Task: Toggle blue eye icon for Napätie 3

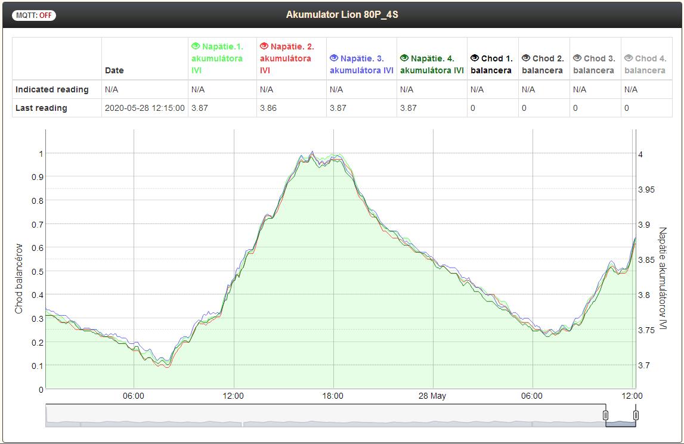Action: (x=334, y=58)
